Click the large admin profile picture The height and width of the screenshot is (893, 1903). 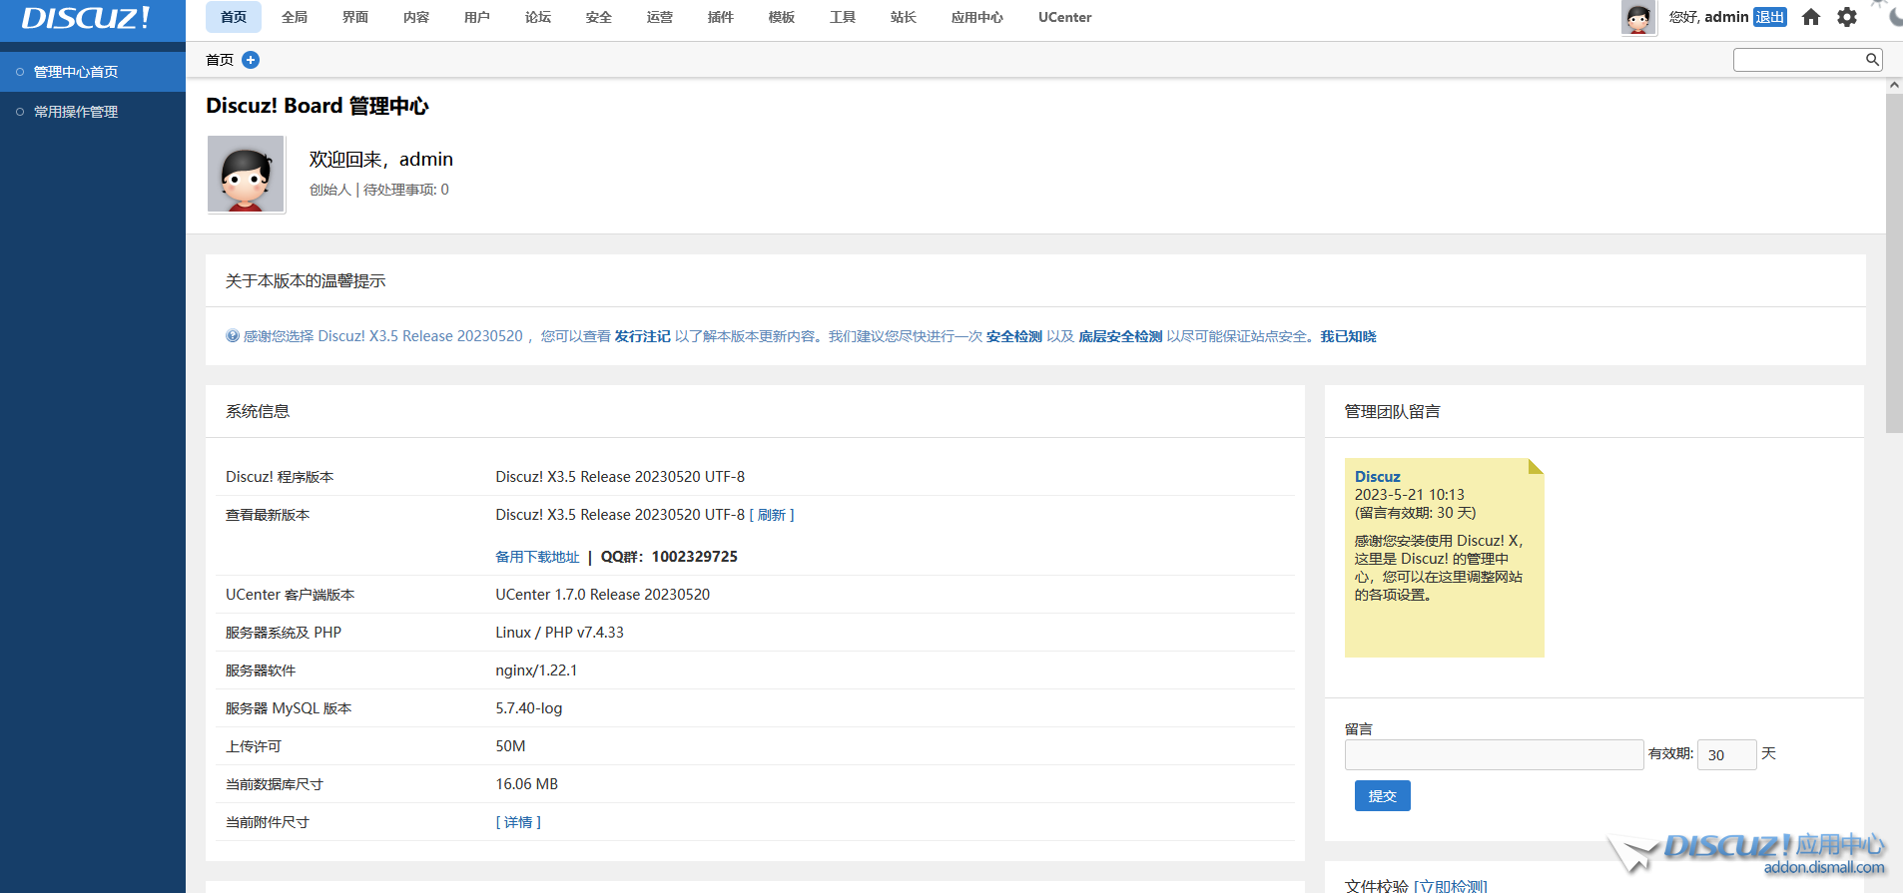tap(246, 176)
